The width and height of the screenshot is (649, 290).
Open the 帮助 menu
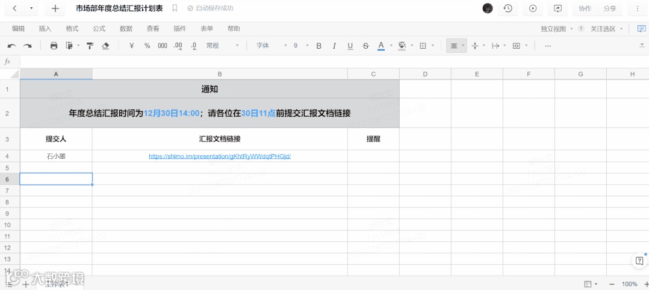[x=234, y=28]
